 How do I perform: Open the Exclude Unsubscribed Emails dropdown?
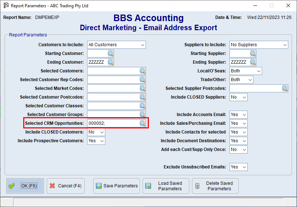tap(239, 167)
